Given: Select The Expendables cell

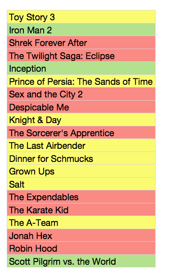Looking at the screenshot, I should tap(81, 197).
